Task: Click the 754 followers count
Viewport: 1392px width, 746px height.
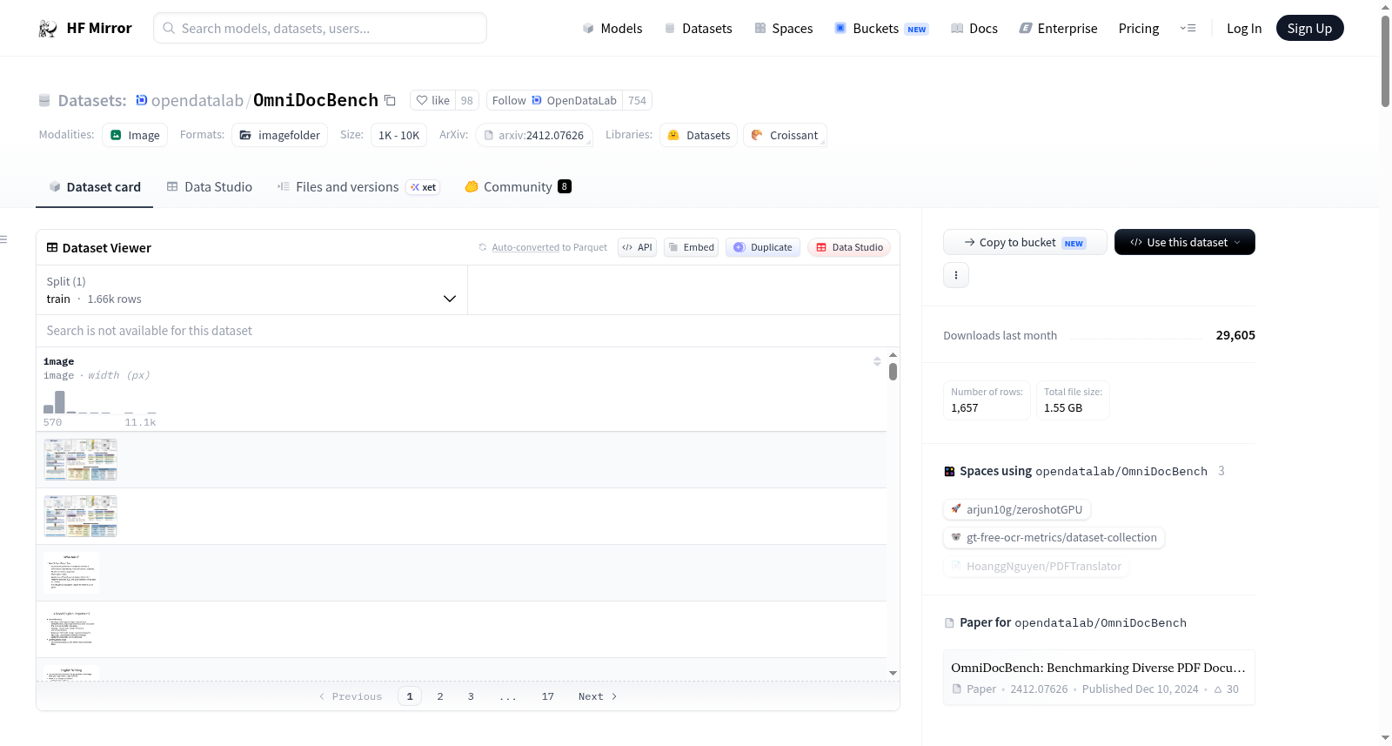Action: pyautogui.click(x=638, y=101)
